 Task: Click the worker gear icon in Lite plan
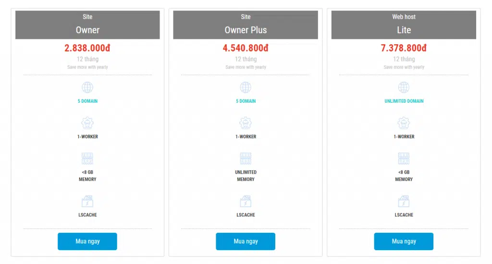coord(404,123)
